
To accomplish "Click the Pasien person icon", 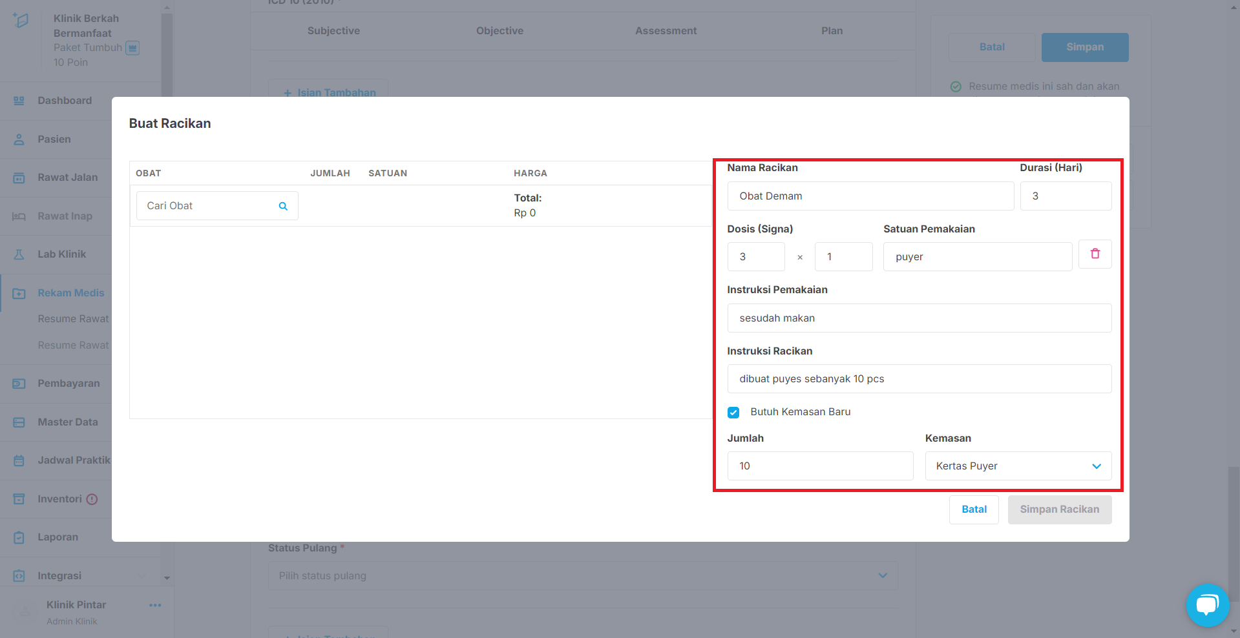I will pos(19,139).
